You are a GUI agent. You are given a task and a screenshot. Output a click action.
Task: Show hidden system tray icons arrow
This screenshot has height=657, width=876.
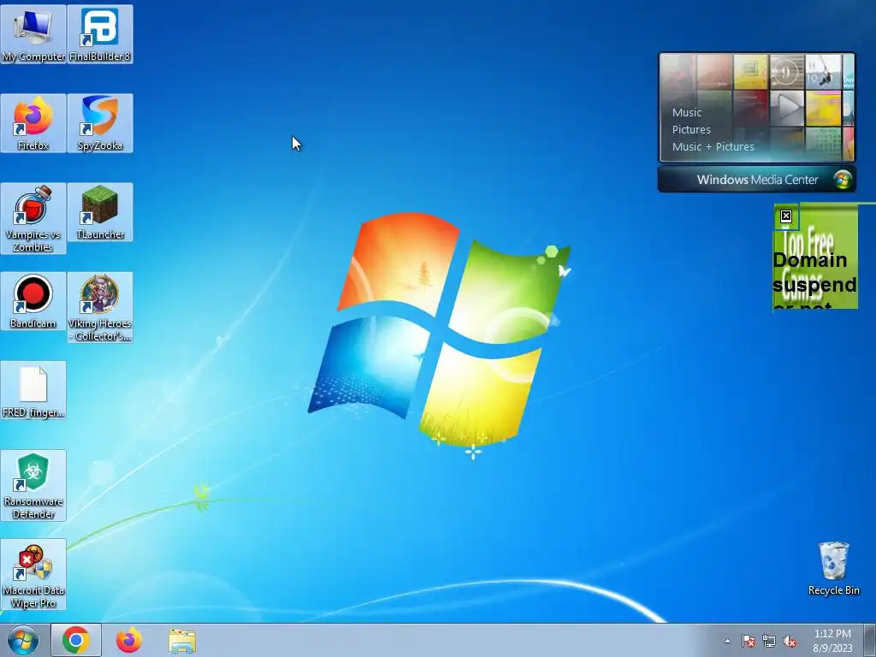727,641
